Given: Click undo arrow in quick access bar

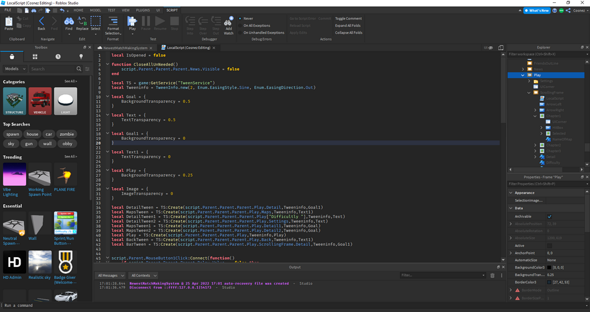Looking at the screenshot, I should pos(62,10).
